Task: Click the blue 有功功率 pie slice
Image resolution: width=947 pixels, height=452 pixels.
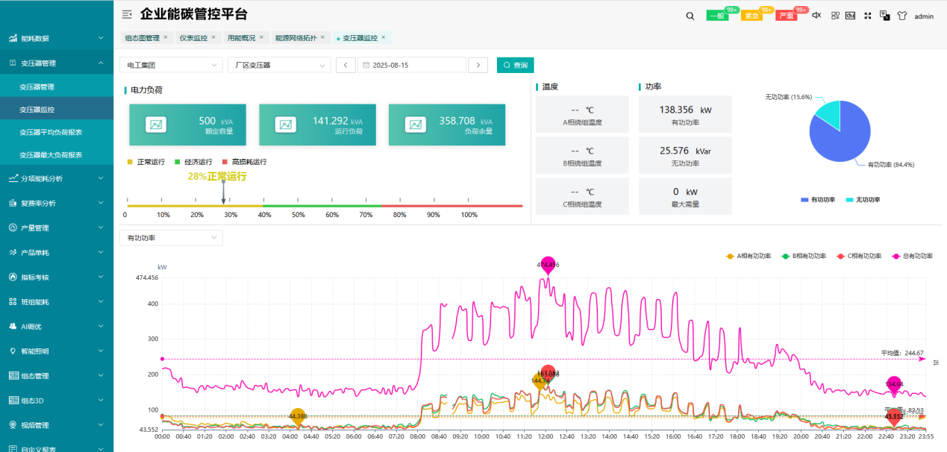Action: 840,138
